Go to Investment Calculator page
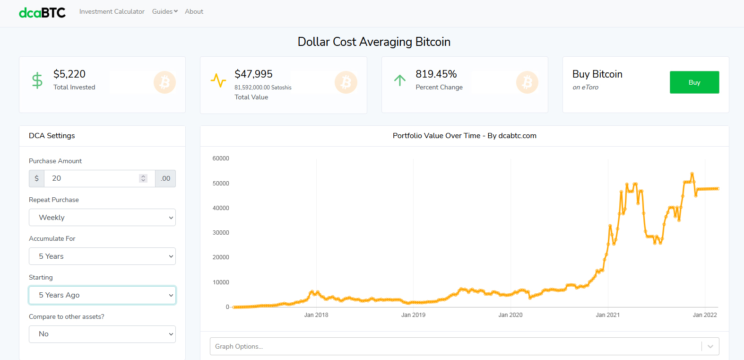This screenshot has width=744, height=360. [112, 11]
